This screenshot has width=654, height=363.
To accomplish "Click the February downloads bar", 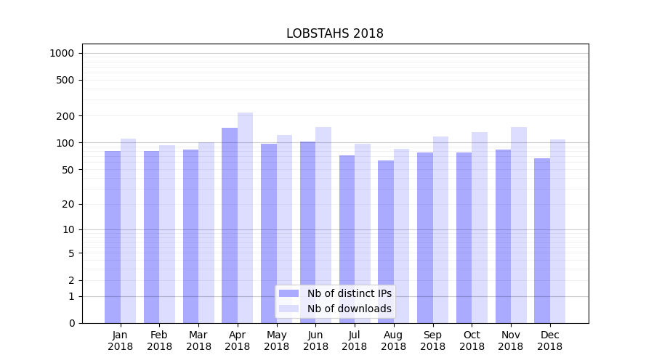I will tap(167, 234).
